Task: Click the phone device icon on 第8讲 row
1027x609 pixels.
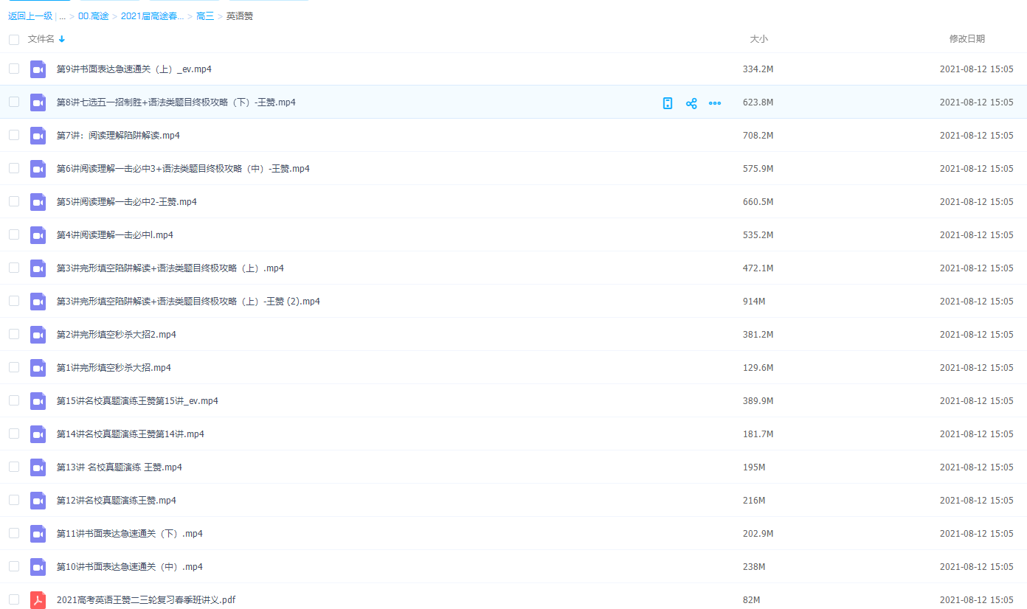Action: [668, 103]
